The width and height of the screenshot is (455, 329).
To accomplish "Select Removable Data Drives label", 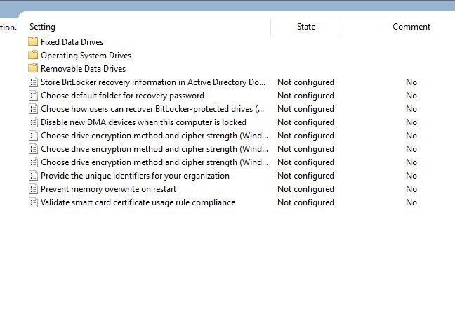I will [84, 69].
